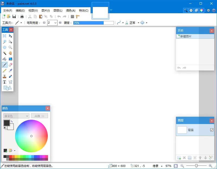Image resolution: width=217 pixels, height=169 pixels.
Task: Select the Pencil tool
Action: pos(5,70)
